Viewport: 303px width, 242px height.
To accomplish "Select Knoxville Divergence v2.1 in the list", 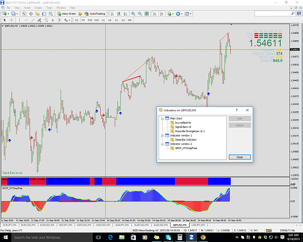I will tap(190, 131).
